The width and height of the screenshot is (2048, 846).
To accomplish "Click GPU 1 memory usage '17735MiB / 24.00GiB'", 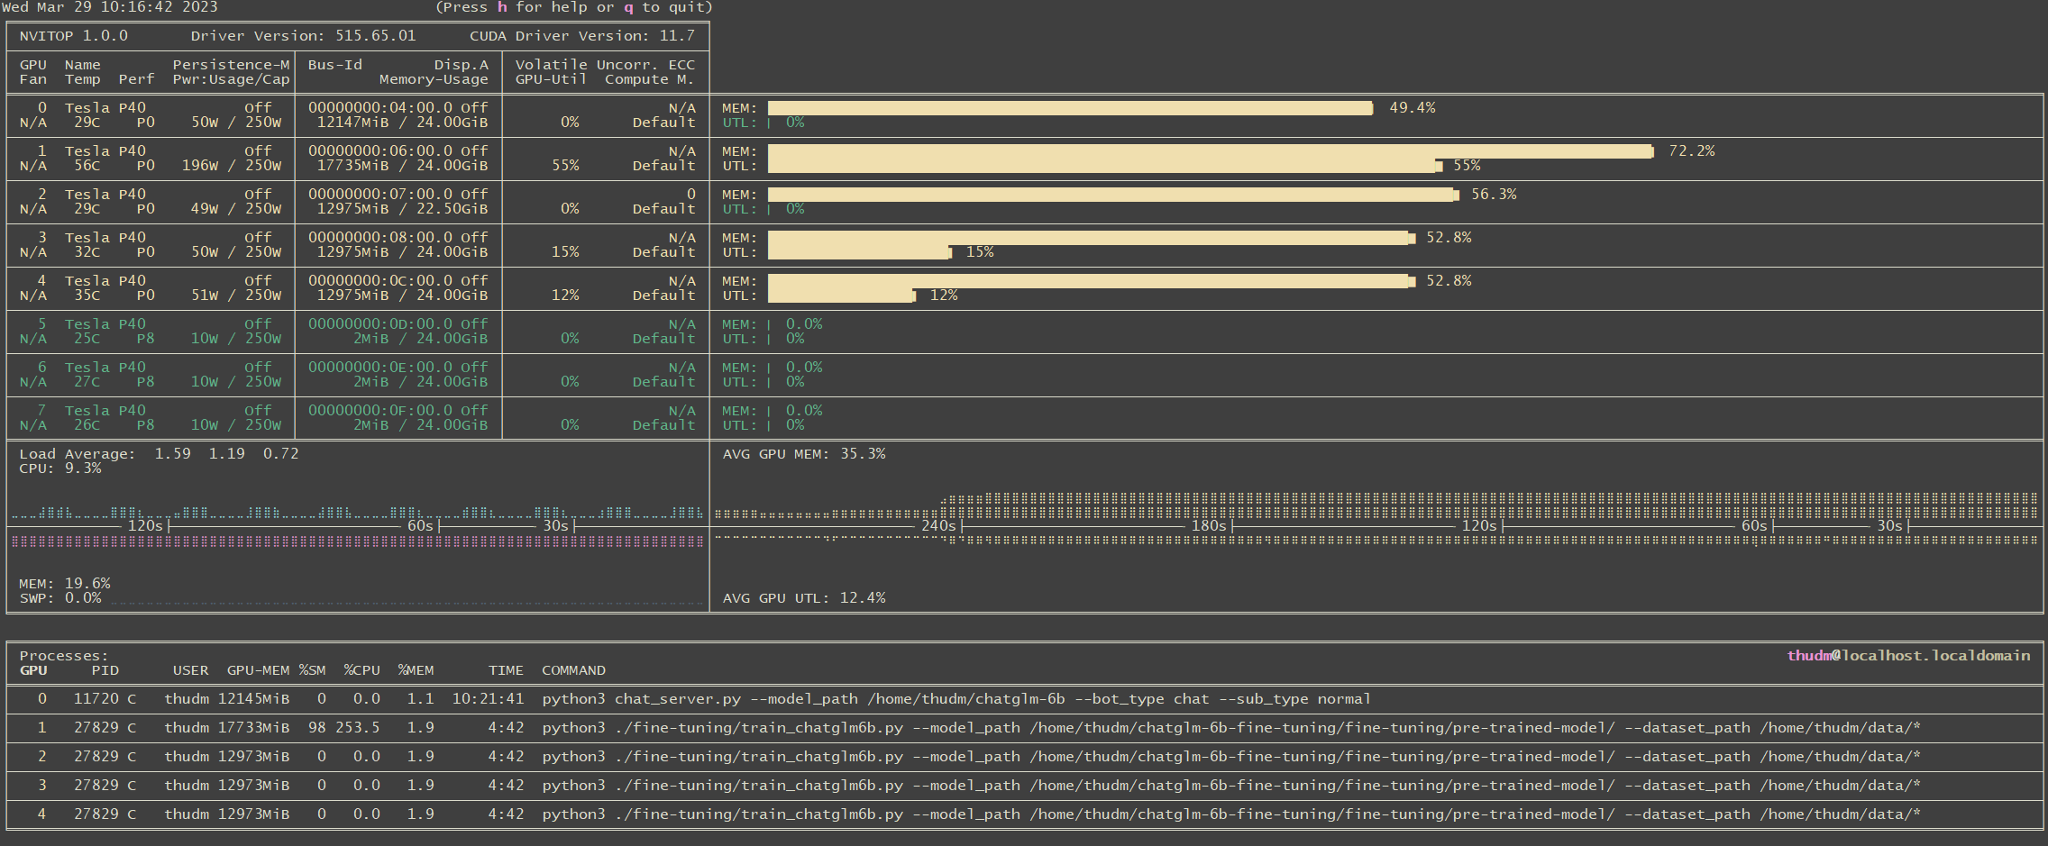I will pos(402,166).
